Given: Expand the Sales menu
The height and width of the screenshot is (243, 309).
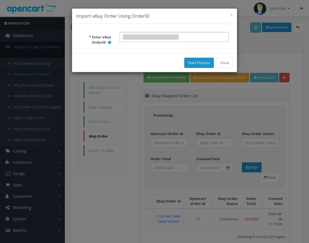Looking at the screenshot, I should (32, 185).
